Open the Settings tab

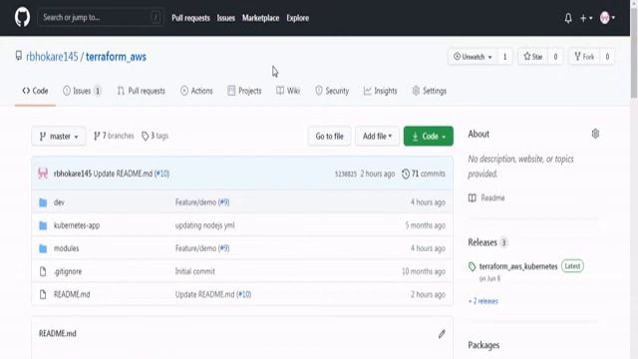pos(430,91)
